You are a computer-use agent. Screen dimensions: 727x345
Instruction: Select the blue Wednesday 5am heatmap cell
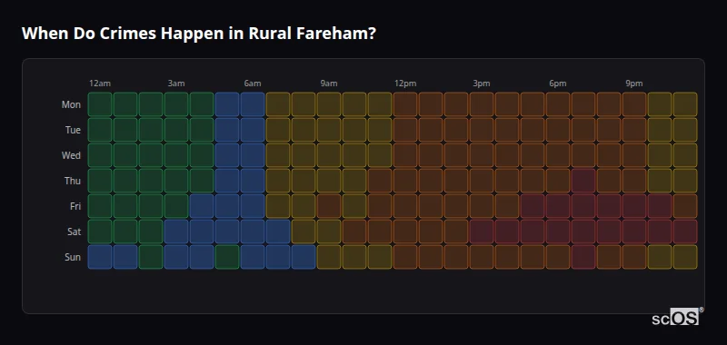click(x=227, y=155)
